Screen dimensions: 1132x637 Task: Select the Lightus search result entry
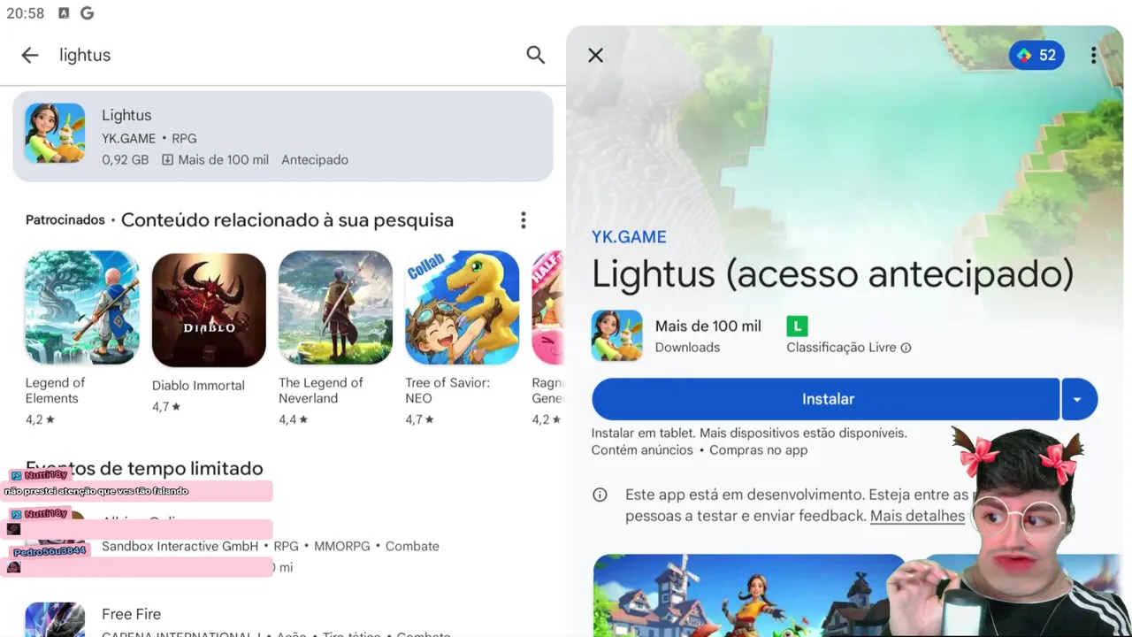(x=283, y=136)
